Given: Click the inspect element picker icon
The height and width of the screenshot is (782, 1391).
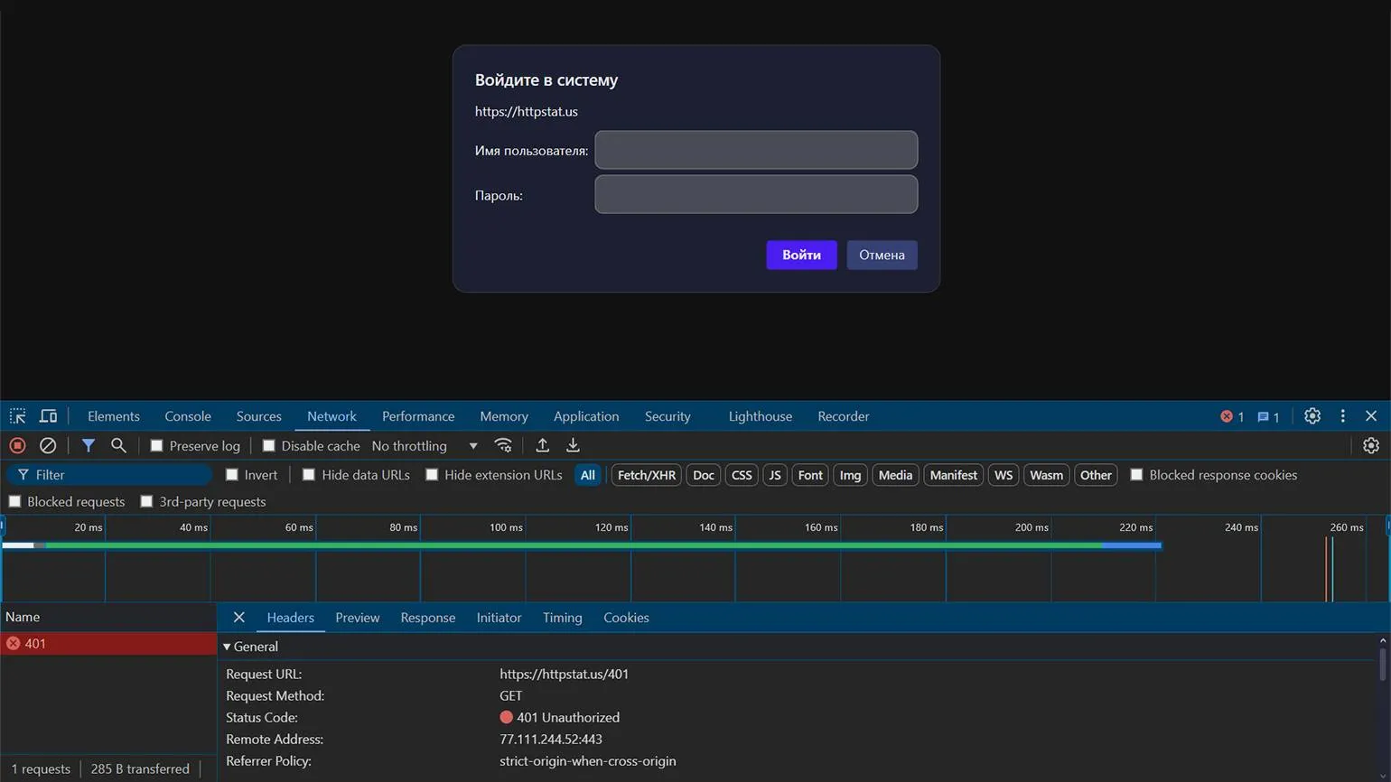Looking at the screenshot, I should click(17, 416).
